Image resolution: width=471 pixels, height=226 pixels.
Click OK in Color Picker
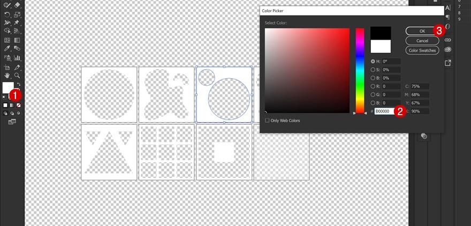422,31
